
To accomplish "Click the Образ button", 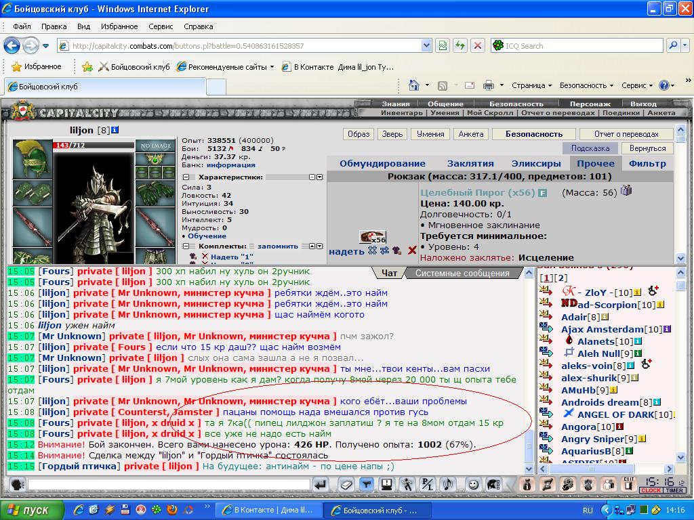I will click(359, 134).
